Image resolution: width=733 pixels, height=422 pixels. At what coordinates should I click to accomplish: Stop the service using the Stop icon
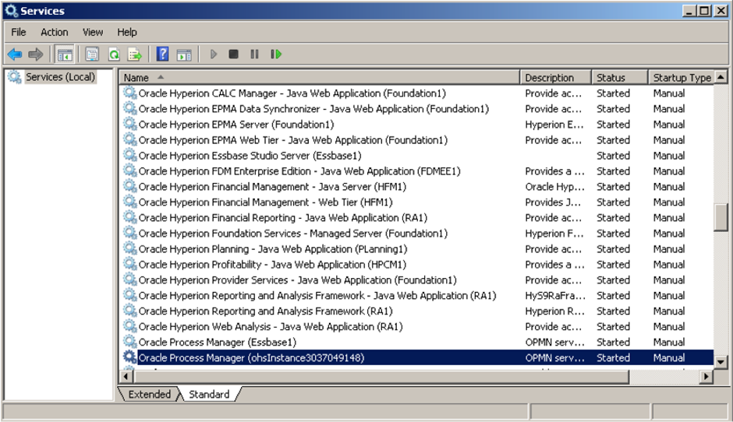[234, 55]
